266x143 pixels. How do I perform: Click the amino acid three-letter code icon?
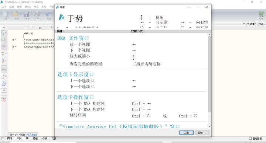pyautogui.click(x=4, y=84)
